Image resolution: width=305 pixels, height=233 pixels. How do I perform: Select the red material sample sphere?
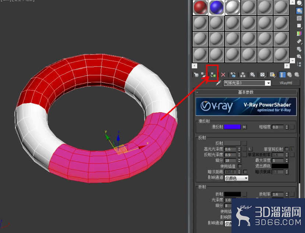201,7
